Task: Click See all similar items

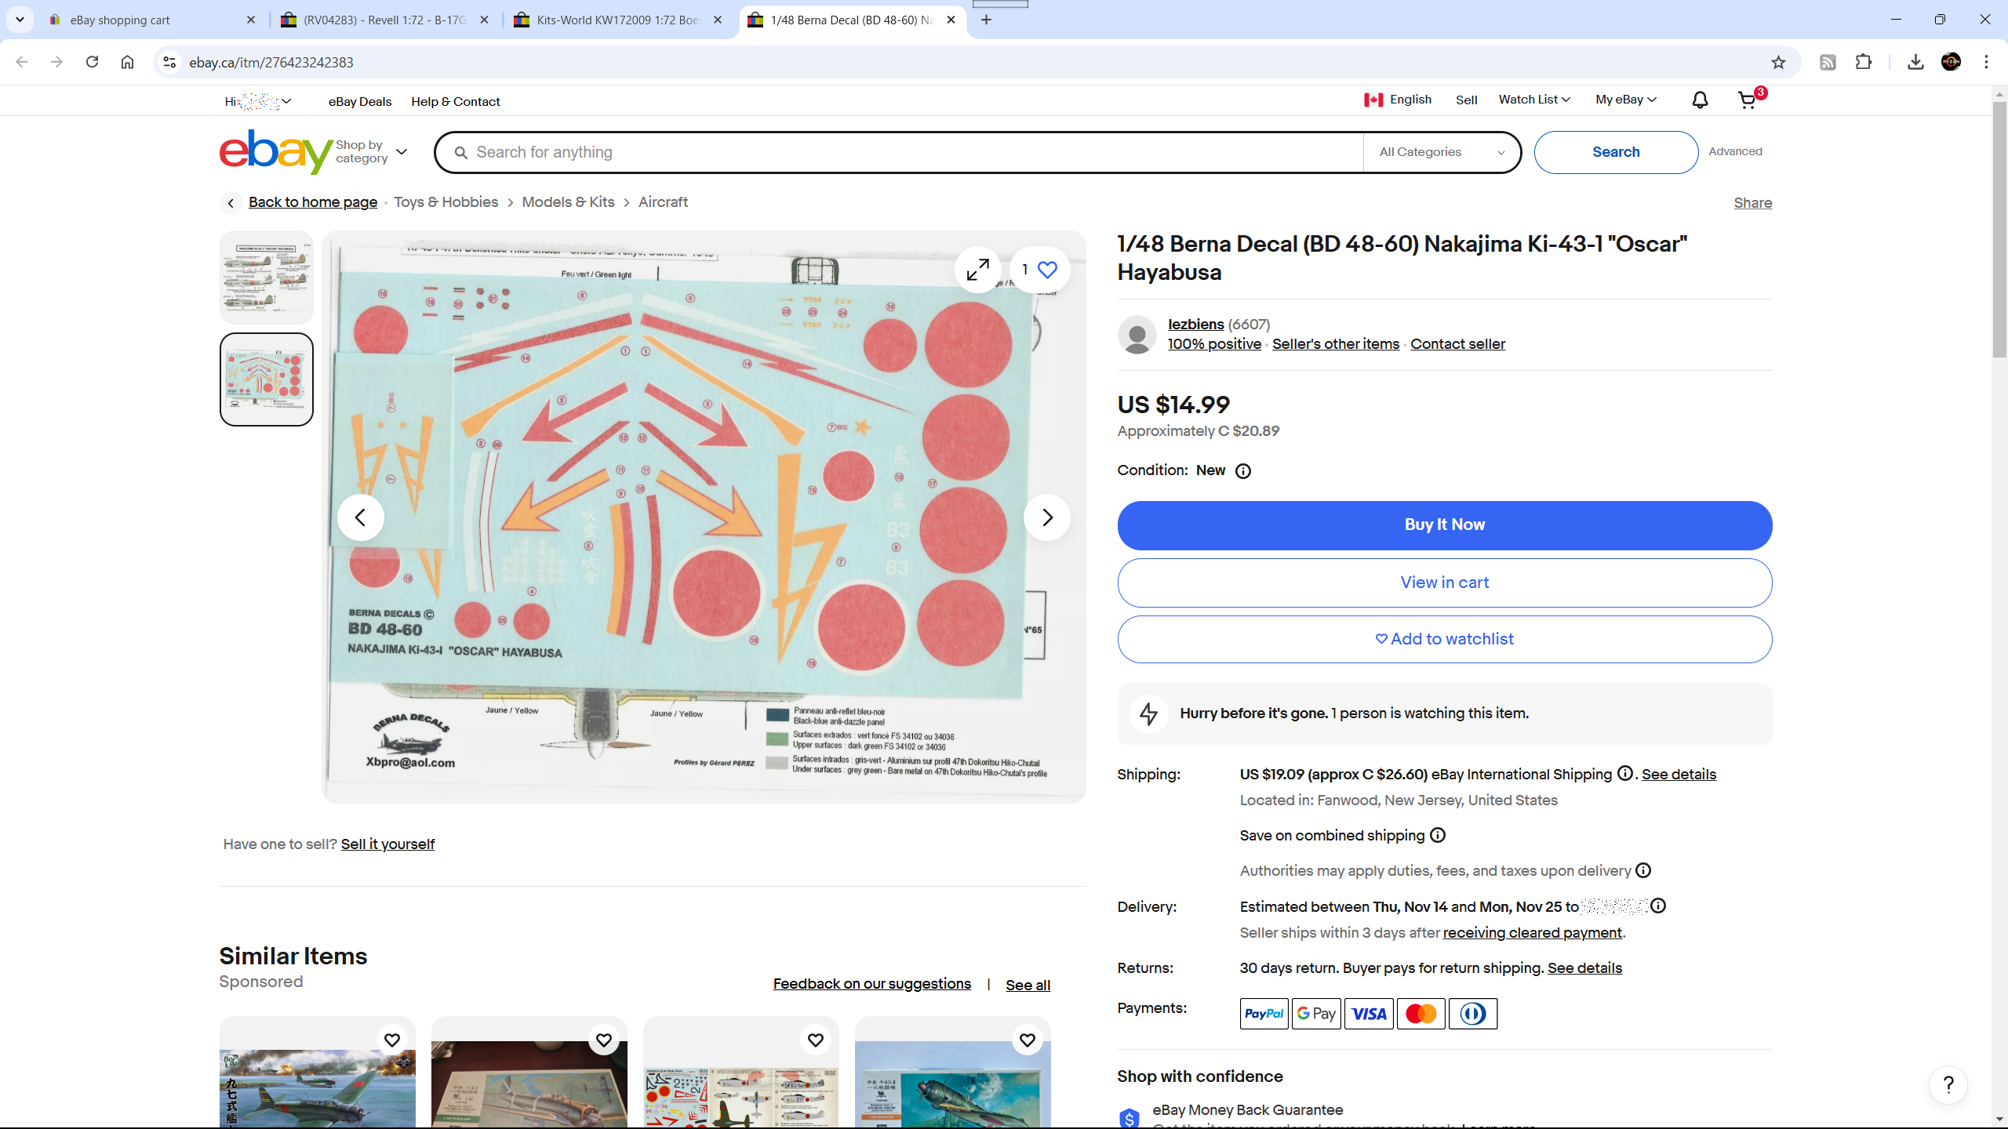Action: 1028,985
